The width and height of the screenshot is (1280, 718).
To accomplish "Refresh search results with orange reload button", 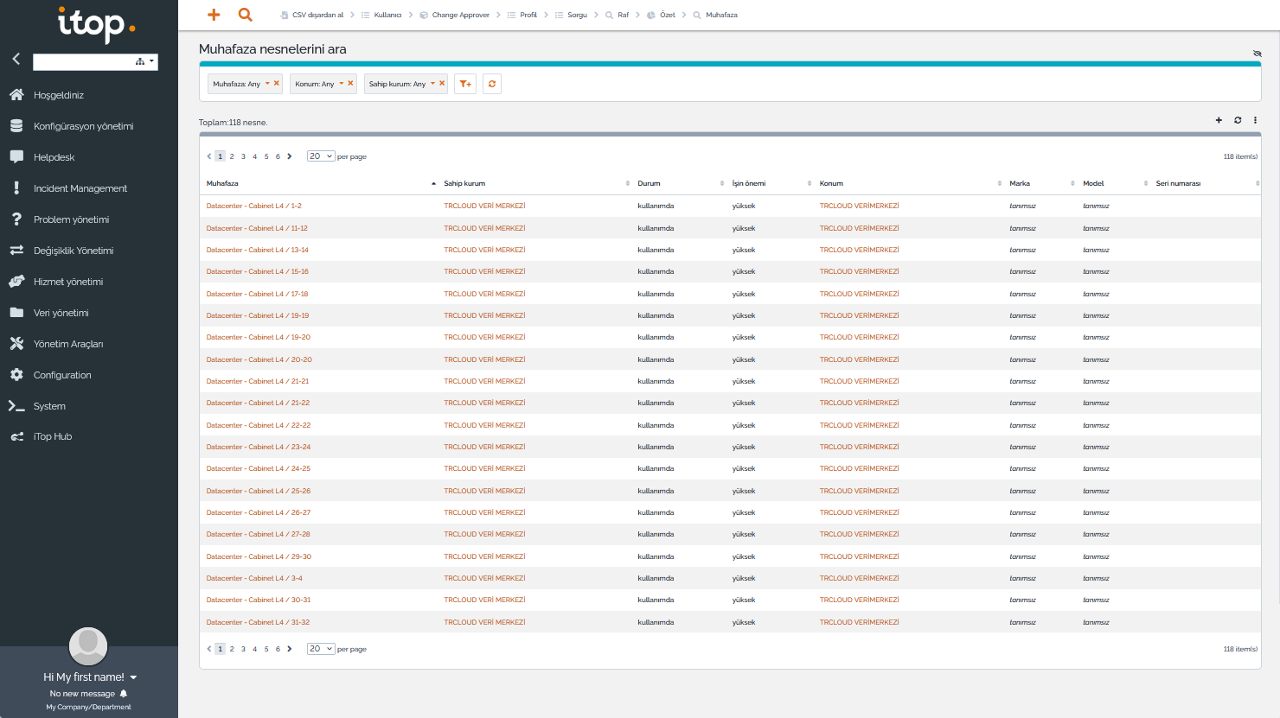I will [492, 84].
